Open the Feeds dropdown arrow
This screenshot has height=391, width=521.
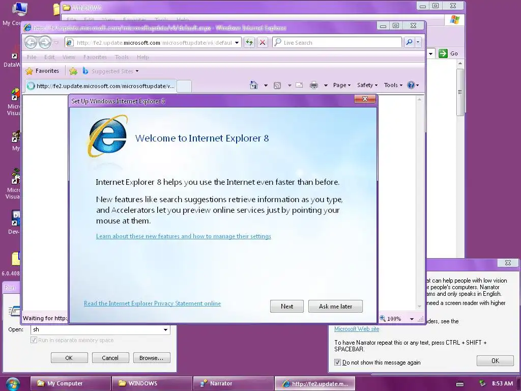(x=290, y=86)
